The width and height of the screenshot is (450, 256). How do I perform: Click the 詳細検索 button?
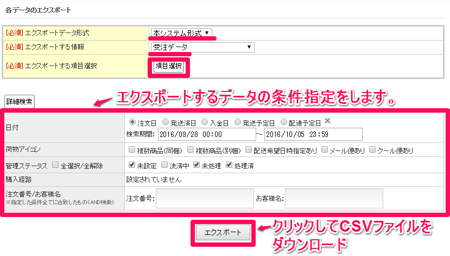point(20,102)
